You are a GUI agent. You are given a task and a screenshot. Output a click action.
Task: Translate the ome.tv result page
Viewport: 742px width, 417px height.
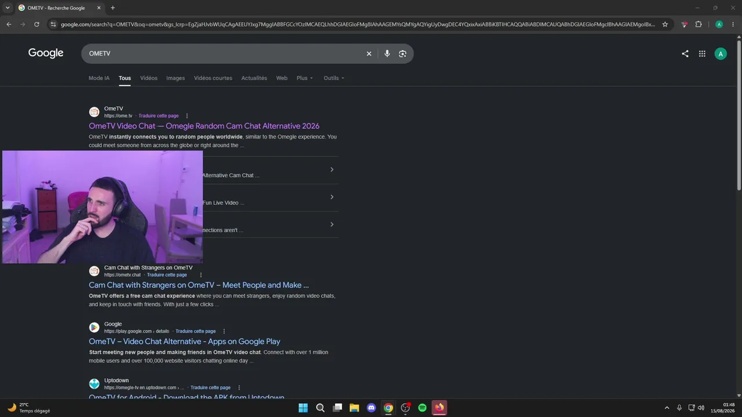pos(158,116)
